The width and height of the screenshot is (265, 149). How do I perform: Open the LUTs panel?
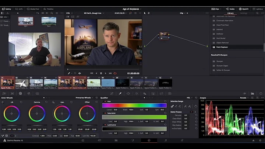pos(19,9)
